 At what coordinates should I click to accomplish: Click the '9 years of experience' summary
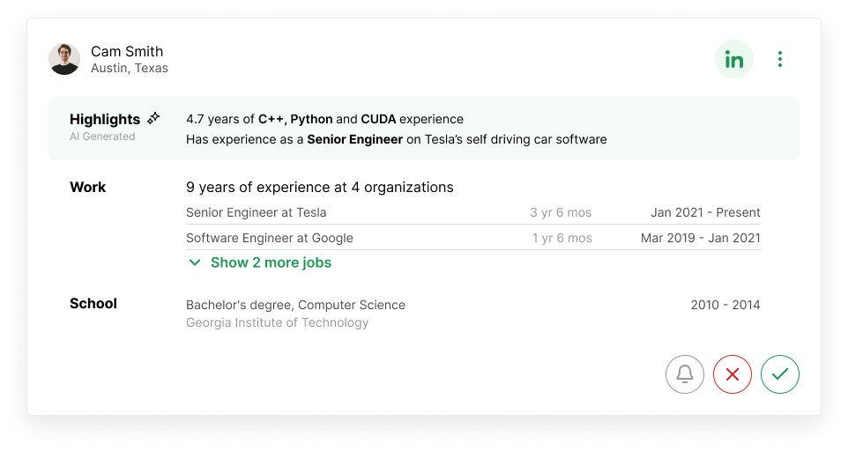(319, 187)
